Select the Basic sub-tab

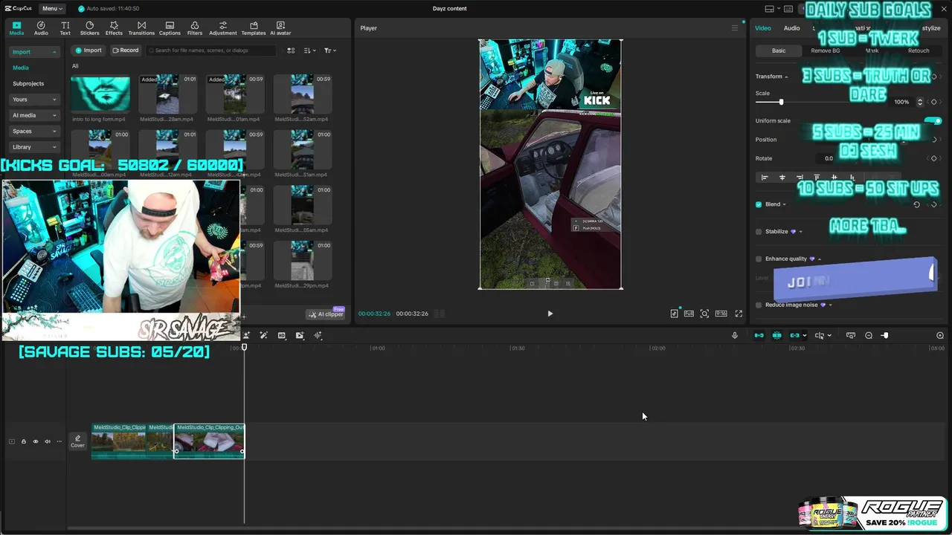point(778,51)
